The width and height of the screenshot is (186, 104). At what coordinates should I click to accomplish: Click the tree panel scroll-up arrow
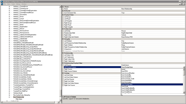click(x=60, y=7)
